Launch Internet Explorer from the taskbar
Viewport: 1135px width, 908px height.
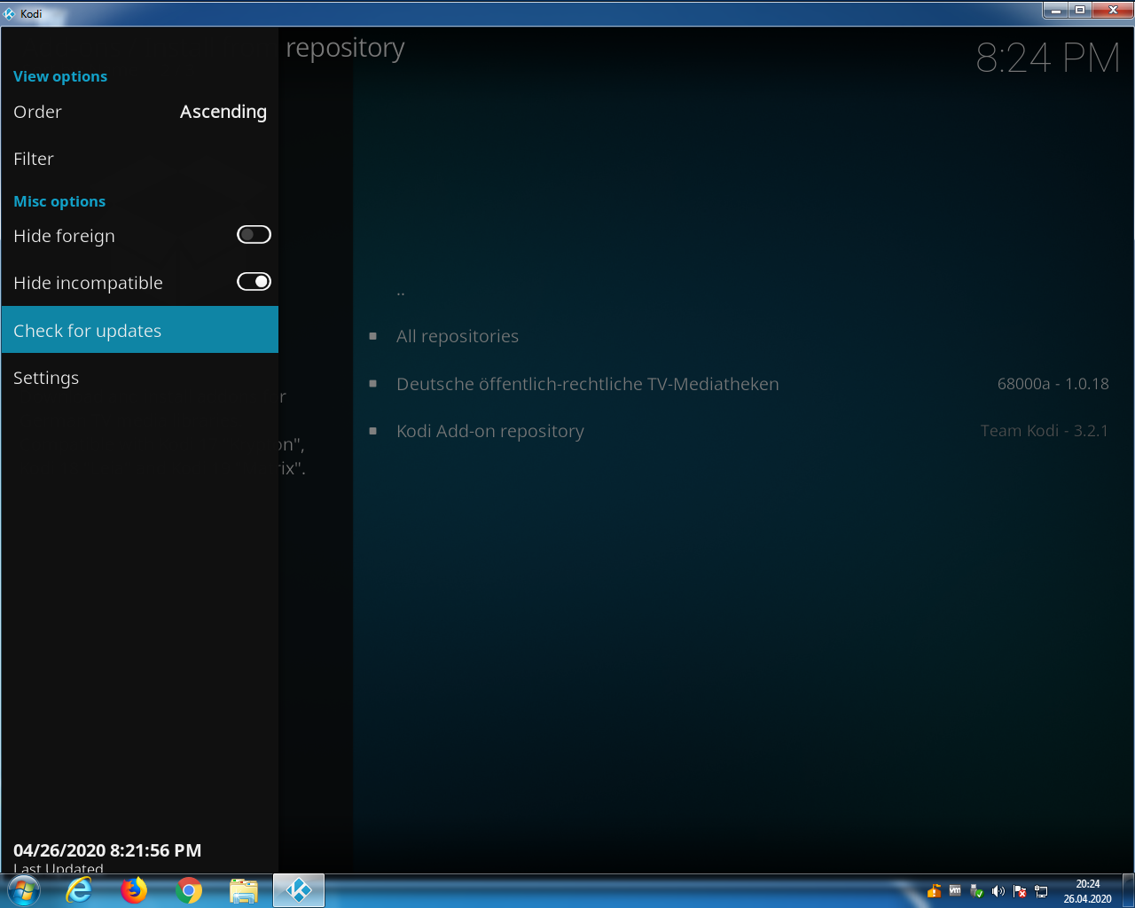(79, 890)
